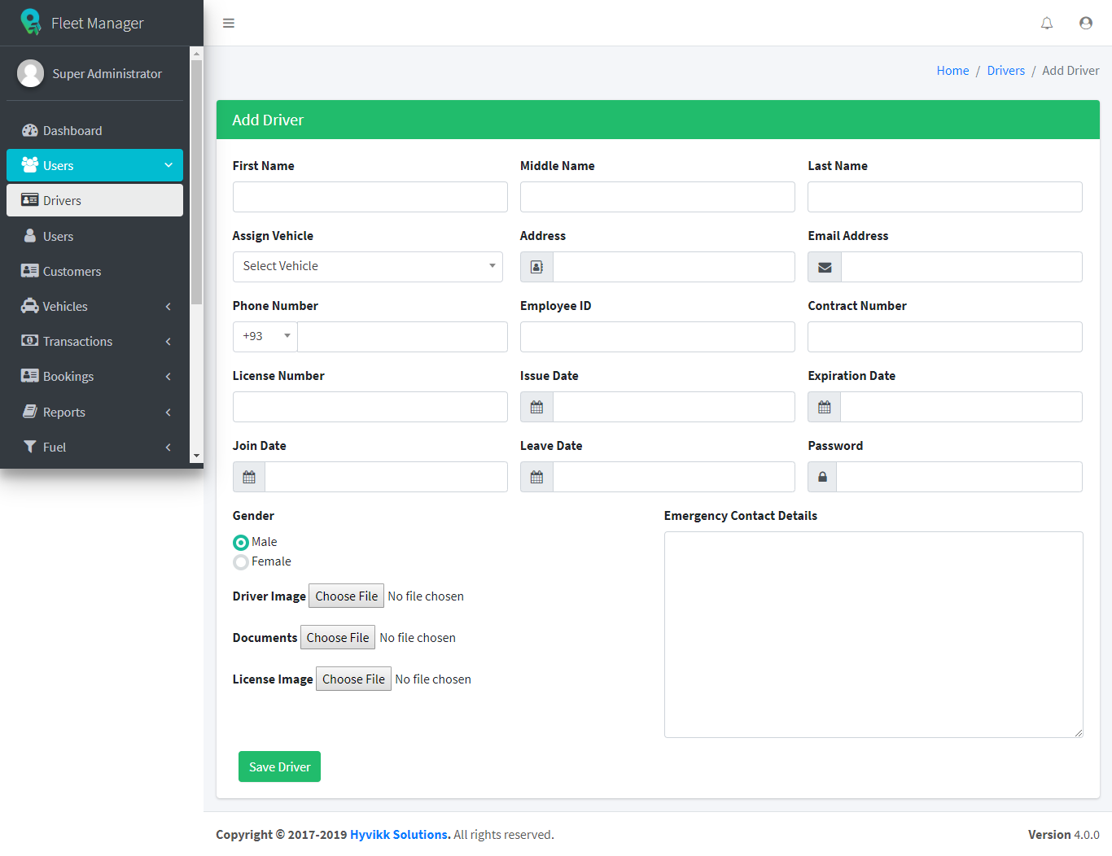
Task: Focus the Middle Name input field
Action: click(658, 197)
